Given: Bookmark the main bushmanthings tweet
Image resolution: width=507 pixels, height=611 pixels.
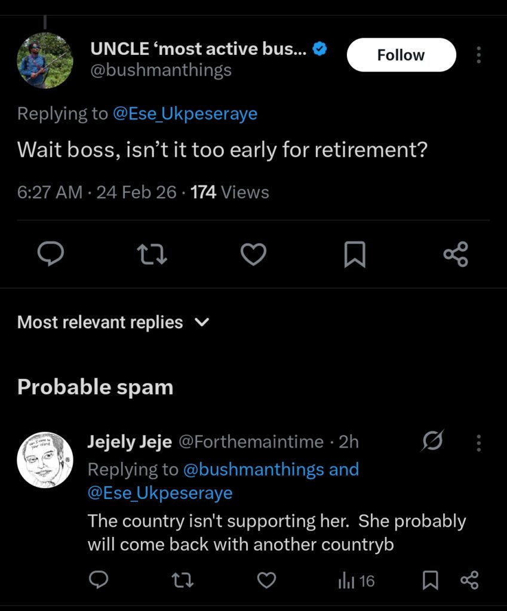Looking at the screenshot, I should (355, 255).
